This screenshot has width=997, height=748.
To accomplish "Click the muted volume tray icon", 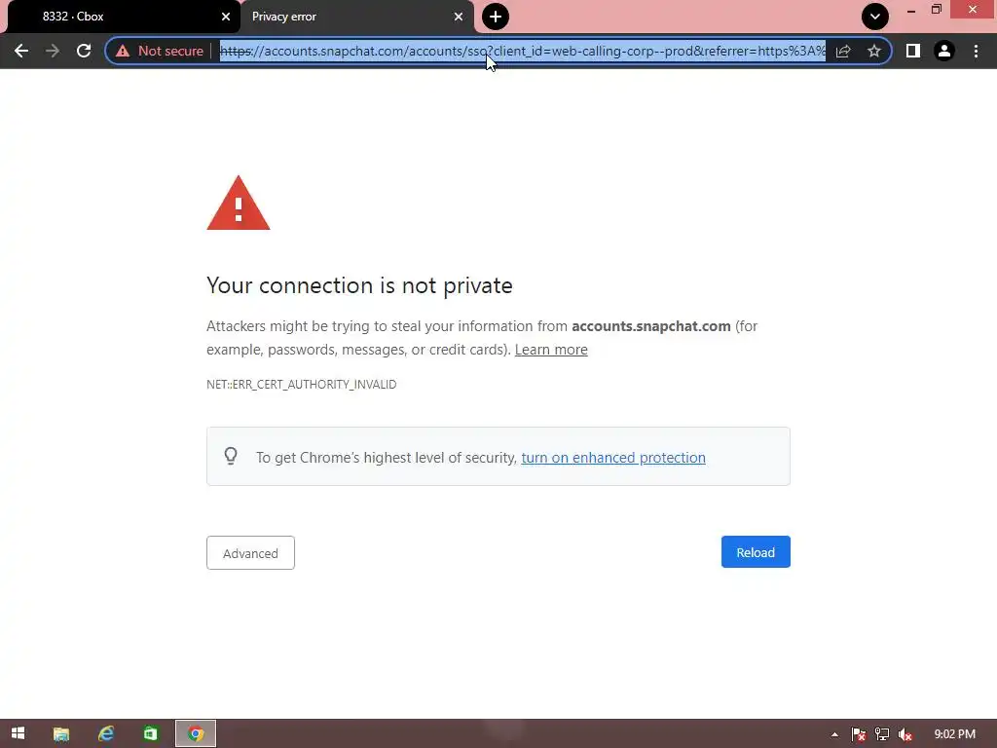I will coord(905,734).
